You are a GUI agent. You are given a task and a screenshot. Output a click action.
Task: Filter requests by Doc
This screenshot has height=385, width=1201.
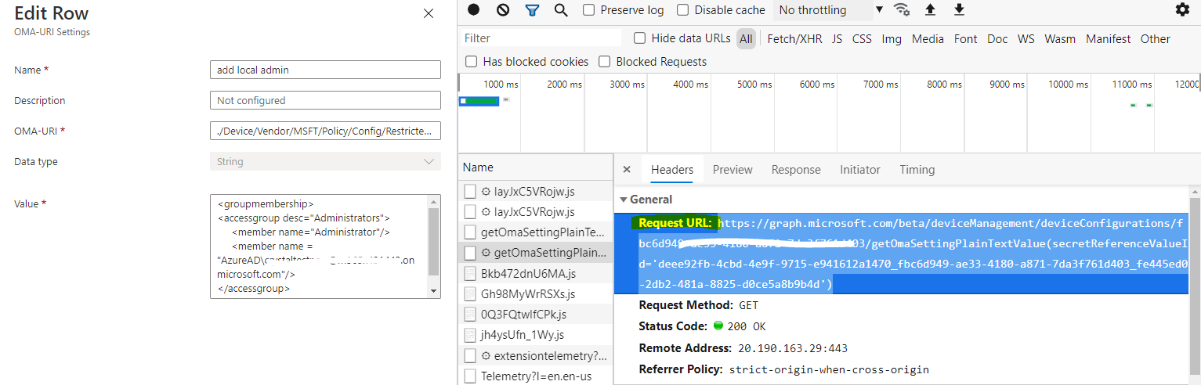[997, 38]
